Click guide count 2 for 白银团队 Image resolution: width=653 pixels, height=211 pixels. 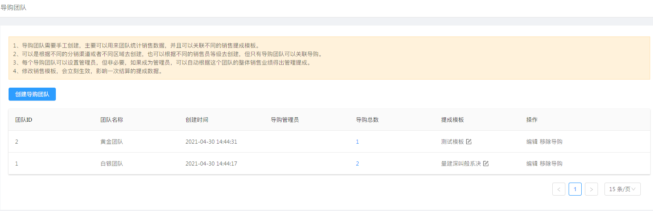[357, 164]
